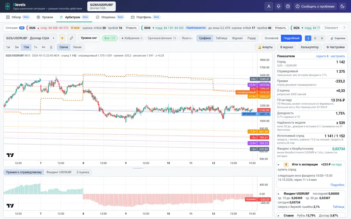Image resolution: width=351 pixels, height=219 pixels.
Task: Expand the Итог к экспирации section
Action: tap(279, 165)
